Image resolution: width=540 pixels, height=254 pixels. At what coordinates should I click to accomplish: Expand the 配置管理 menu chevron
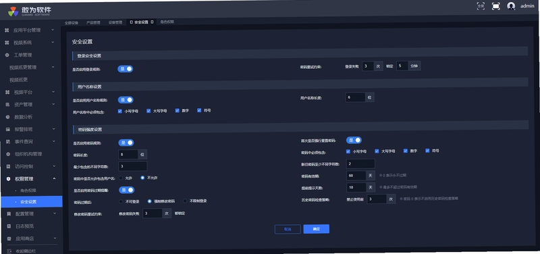pos(55,213)
